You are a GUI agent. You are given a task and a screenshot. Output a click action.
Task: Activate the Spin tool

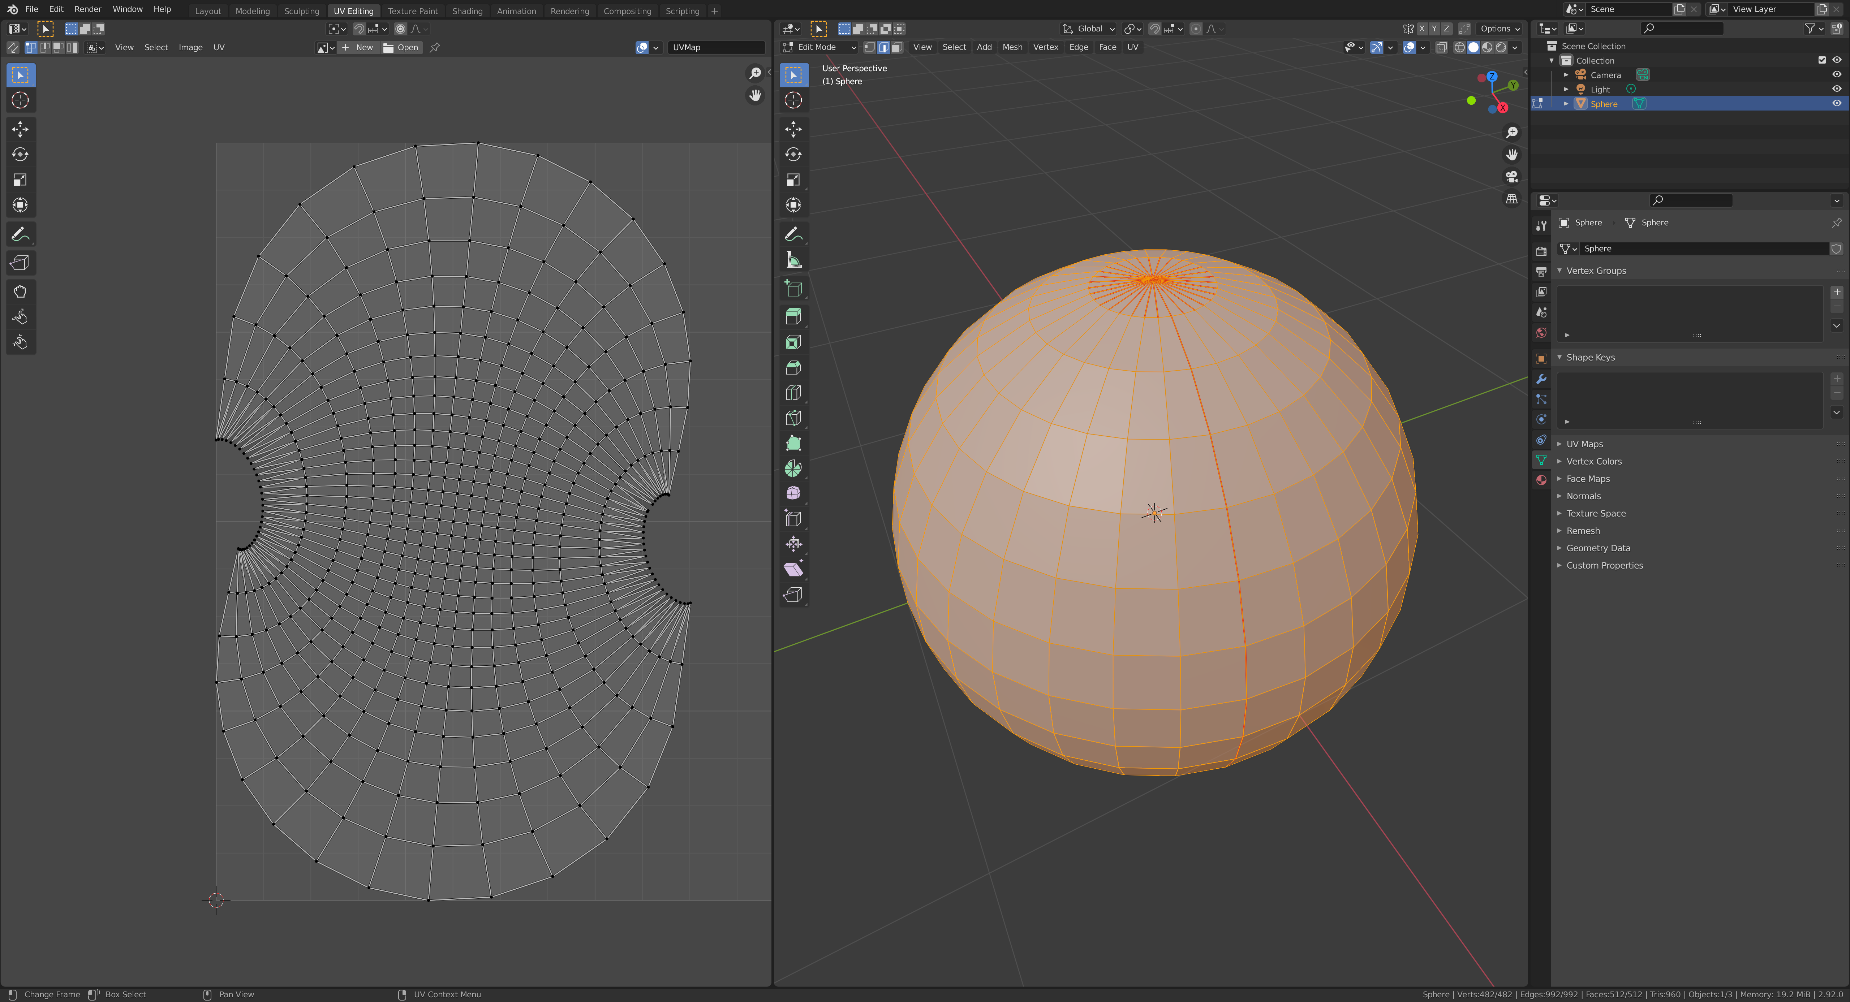pyautogui.click(x=793, y=469)
